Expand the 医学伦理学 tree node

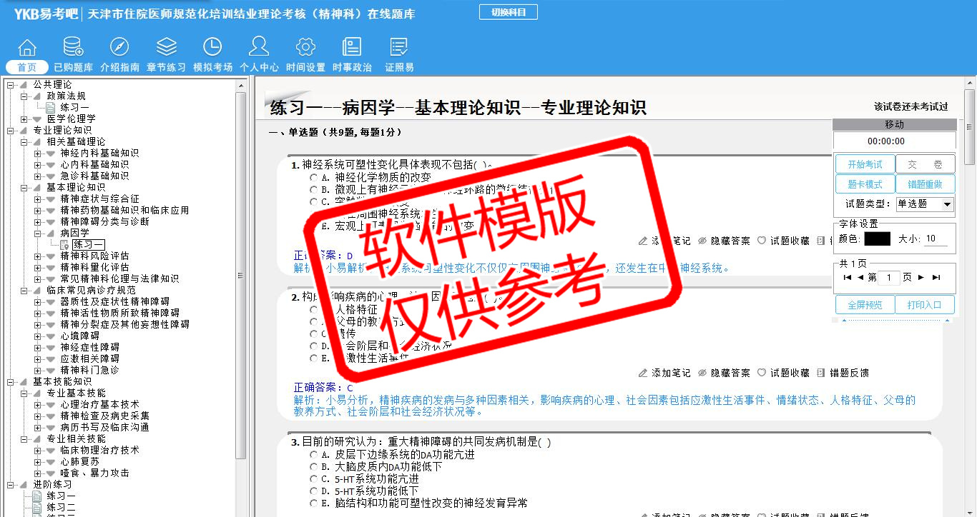(x=24, y=119)
